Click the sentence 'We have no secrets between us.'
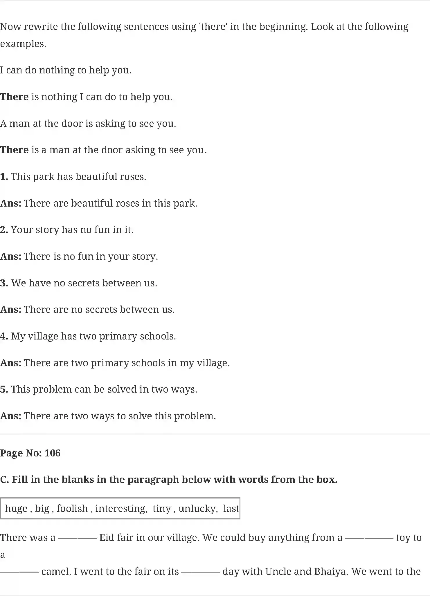 pyautogui.click(x=84, y=283)
